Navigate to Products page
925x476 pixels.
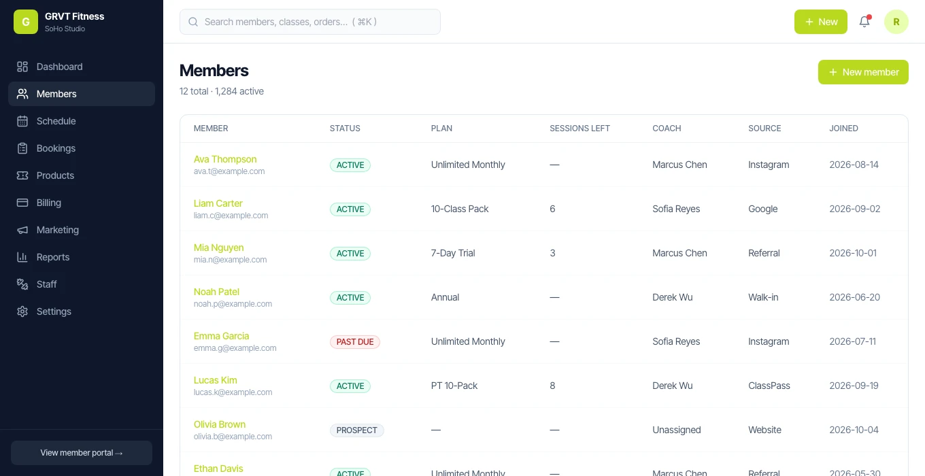click(x=82, y=175)
